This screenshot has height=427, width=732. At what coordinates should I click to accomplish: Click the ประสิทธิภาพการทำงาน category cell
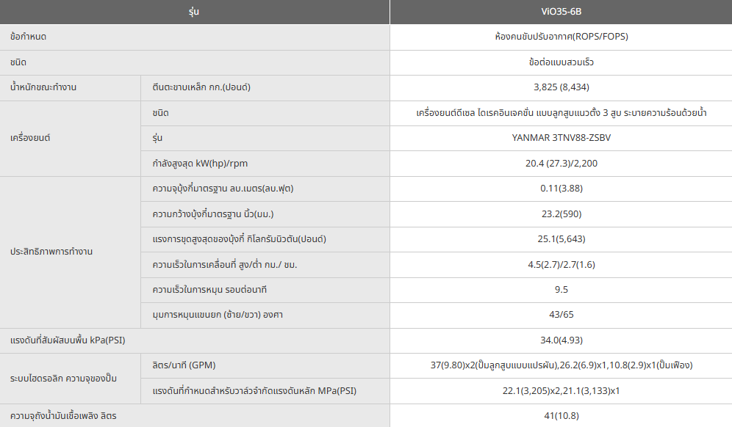point(51,251)
